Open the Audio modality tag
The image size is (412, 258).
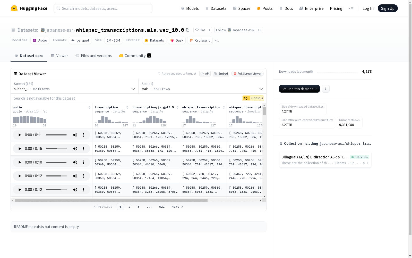click(40, 40)
